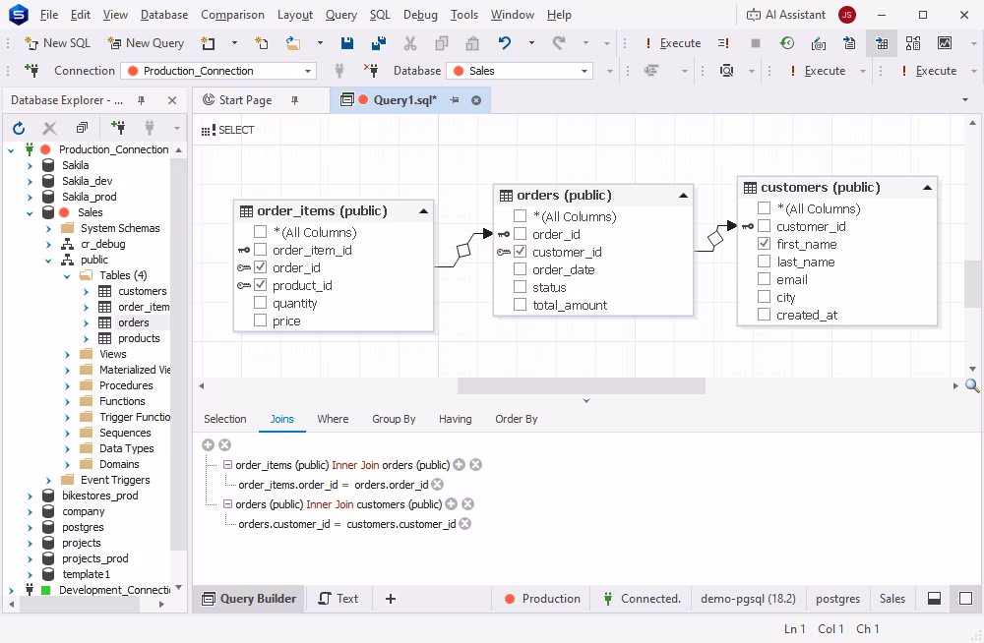Collapse the order_items table box in diagram
The image size is (984, 643).
(x=423, y=211)
